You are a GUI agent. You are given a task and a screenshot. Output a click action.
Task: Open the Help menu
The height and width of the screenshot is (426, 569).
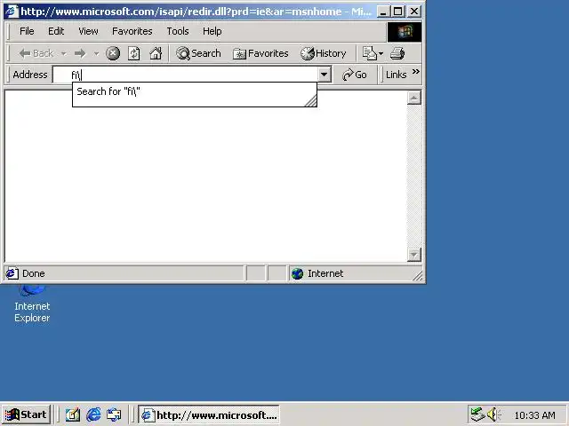(x=212, y=31)
